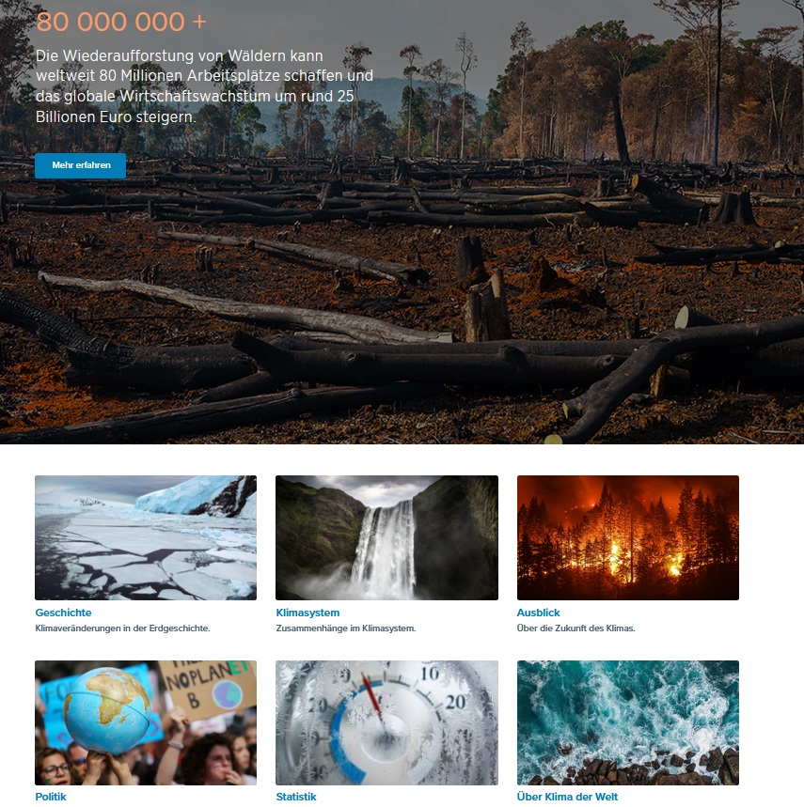Click the globe in the Politik image

click(x=107, y=710)
